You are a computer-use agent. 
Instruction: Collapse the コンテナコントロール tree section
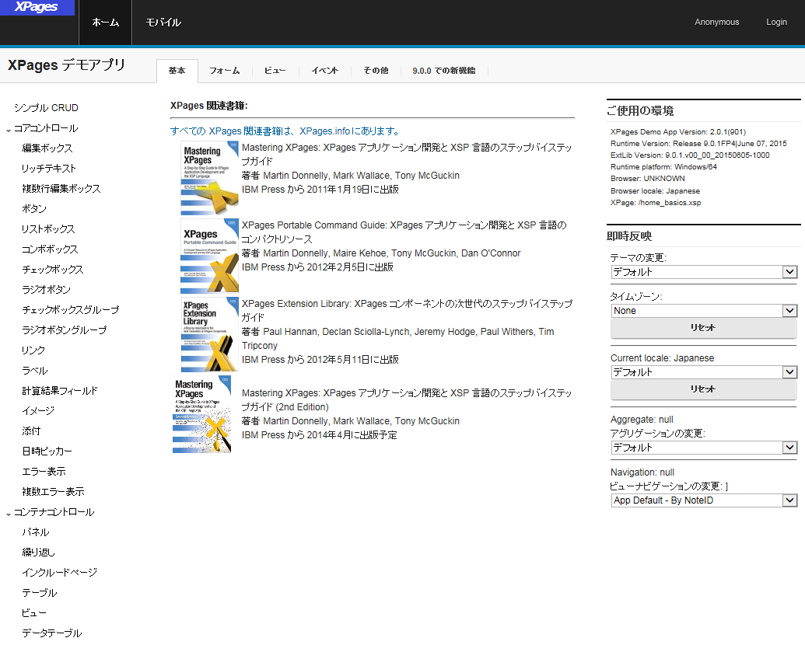9,513
